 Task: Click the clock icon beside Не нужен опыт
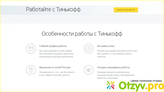point(89,49)
